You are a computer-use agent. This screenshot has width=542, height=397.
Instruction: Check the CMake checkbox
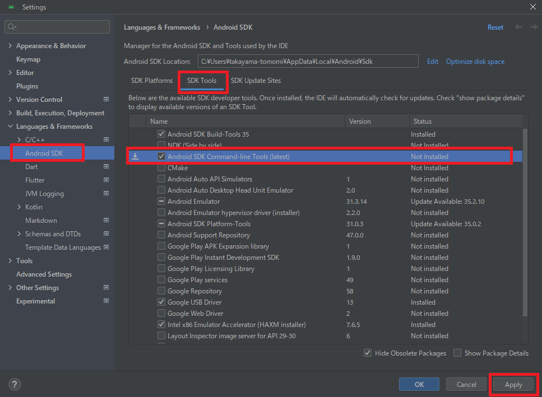(x=161, y=168)
